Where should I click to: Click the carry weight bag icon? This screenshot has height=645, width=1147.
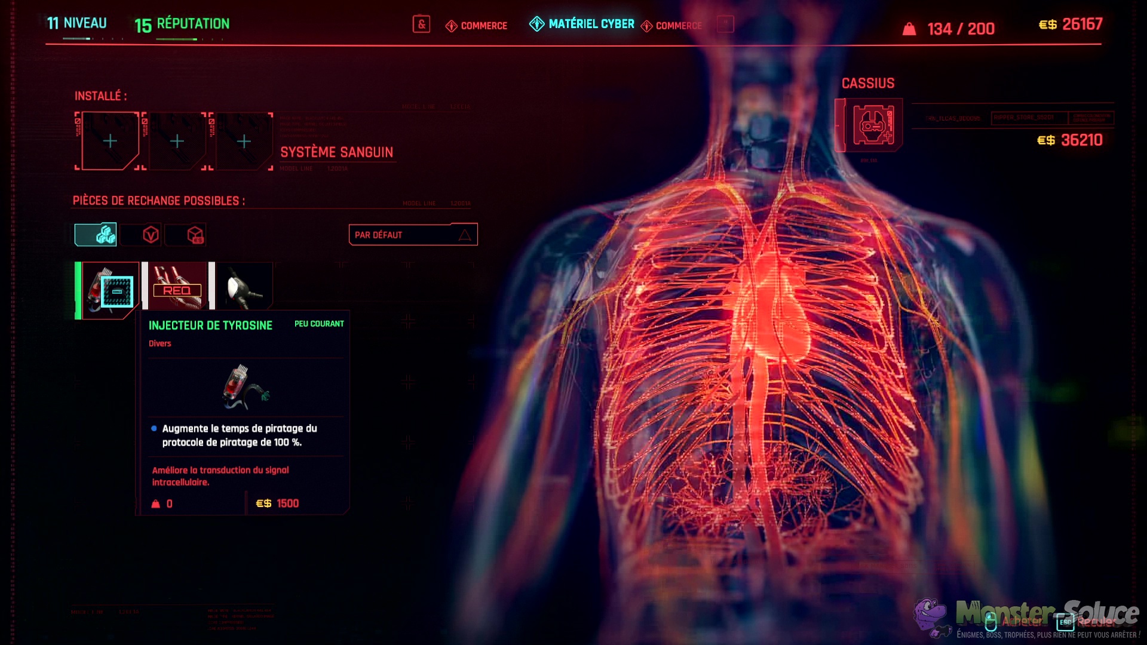pos(909,29)
